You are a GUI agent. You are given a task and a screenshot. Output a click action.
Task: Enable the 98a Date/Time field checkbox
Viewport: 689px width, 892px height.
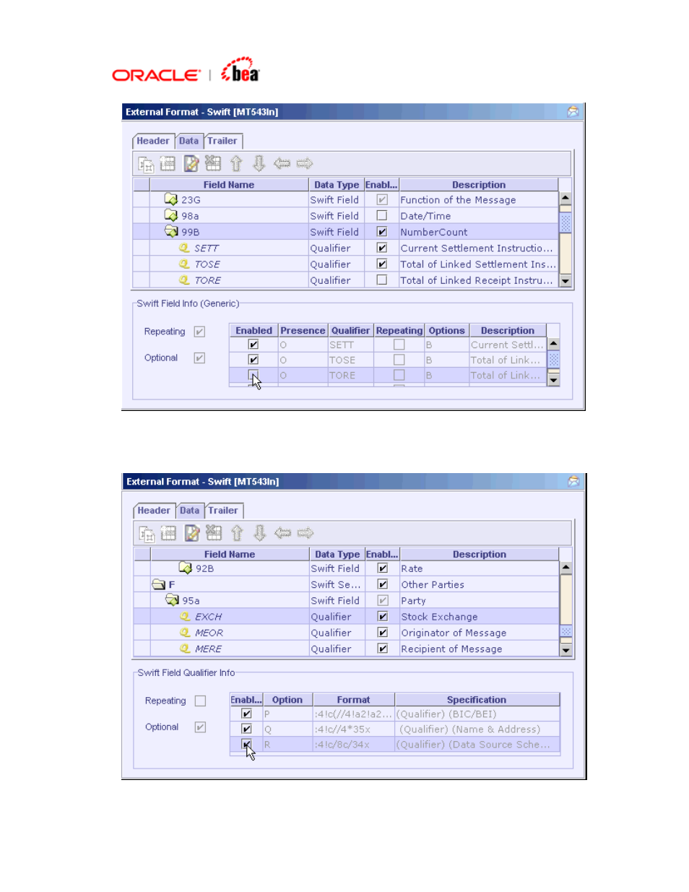(x=382, y=215)
